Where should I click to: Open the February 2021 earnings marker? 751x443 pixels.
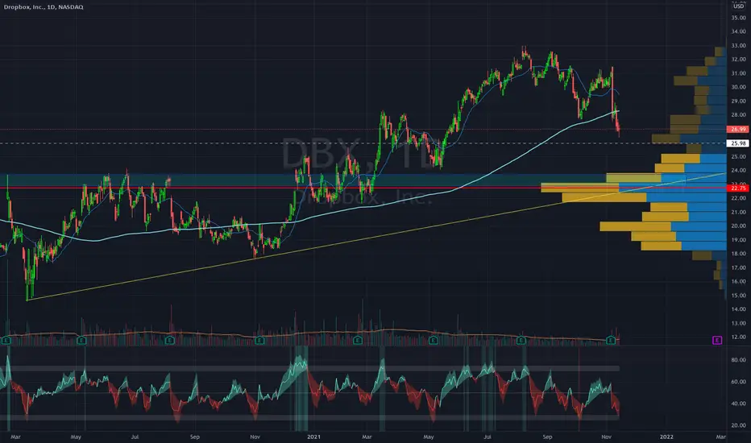click(x=357, y=341)
